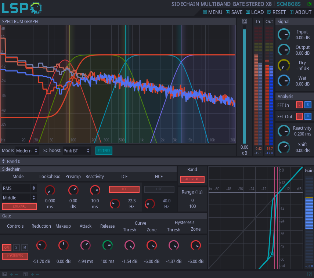Toggle FFT In left channel (L)
Image resolution: width=314 pixels, height=278 pixels.
point(299,105)
